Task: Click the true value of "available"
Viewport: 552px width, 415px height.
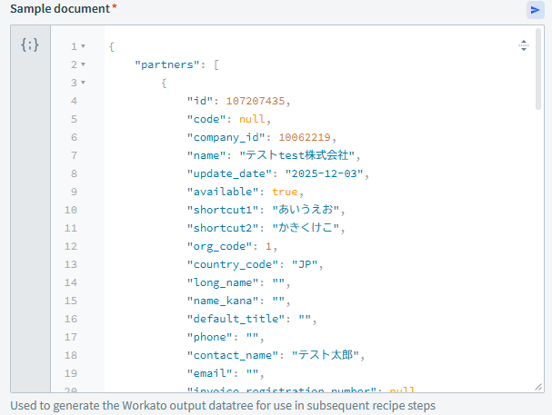Action: pyautogui.click(x=285, y=192)
